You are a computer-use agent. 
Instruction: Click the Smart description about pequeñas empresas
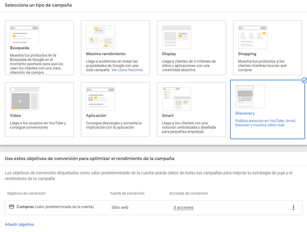click(x=189, y=127)
